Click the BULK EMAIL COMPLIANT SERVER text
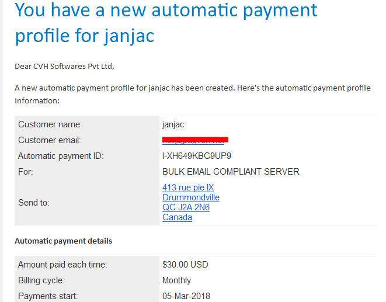The image size is (386, 302). [x=231, y=172]
